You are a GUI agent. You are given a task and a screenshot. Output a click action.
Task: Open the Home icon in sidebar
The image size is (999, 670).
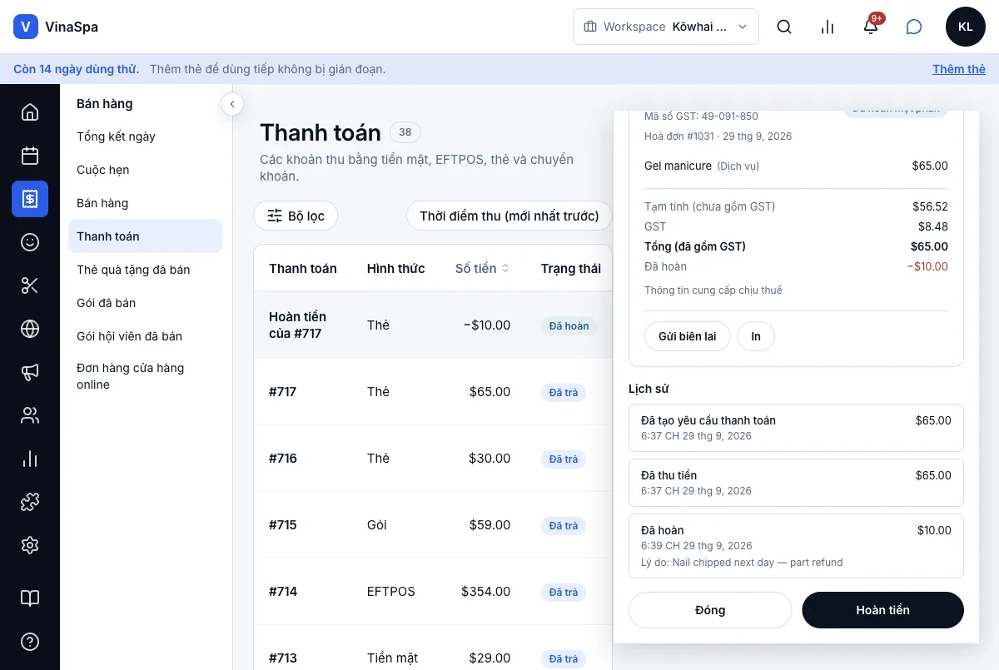tap(30, 112)
